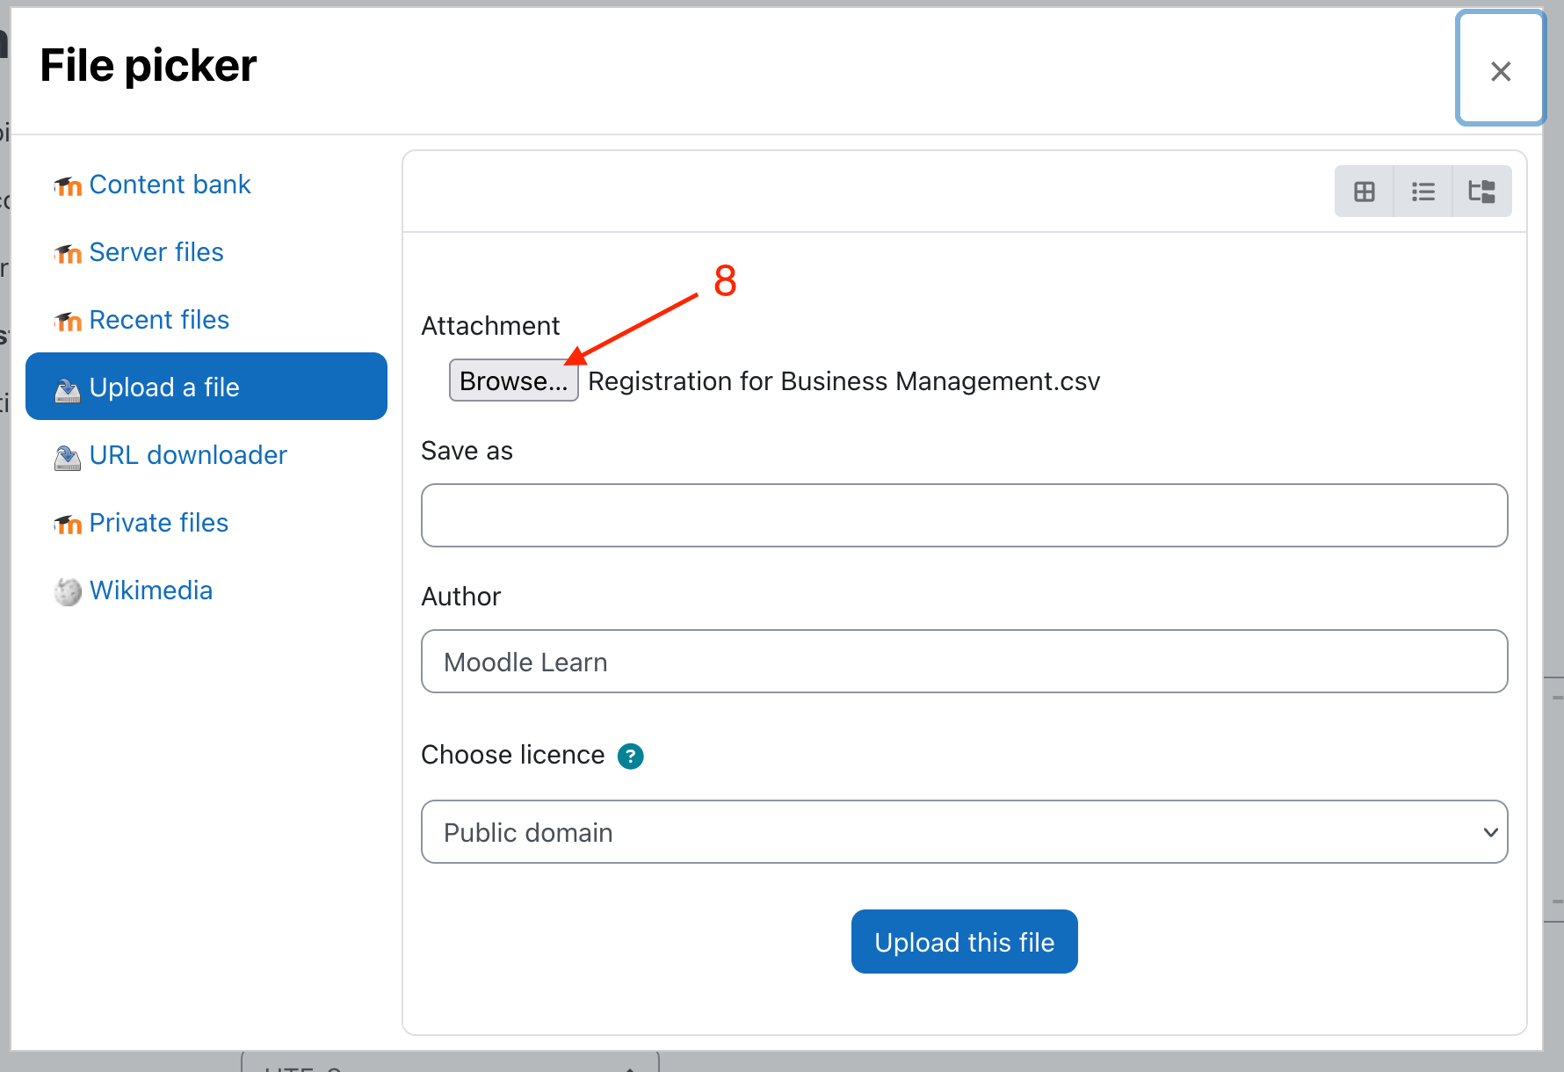
Task: Click the selected filename Registration for Business Management.csv
Action: point(844,381)
